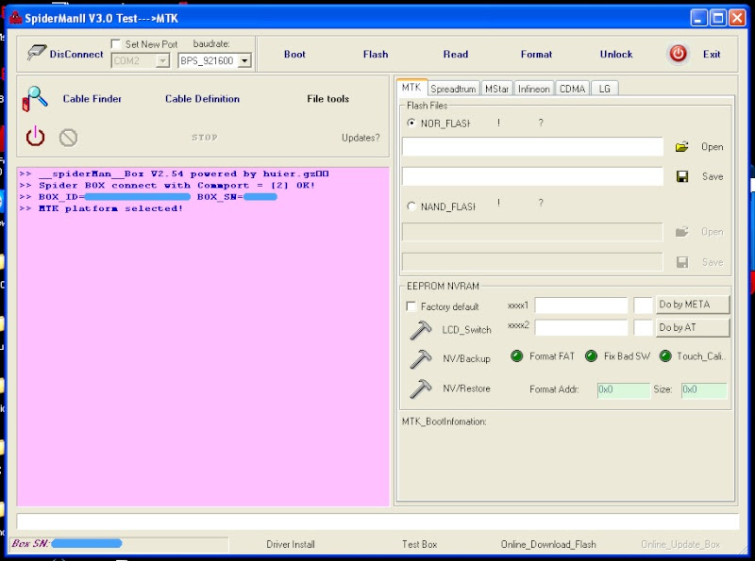
Task: Switch to the MTK tab
Action: 411,87
